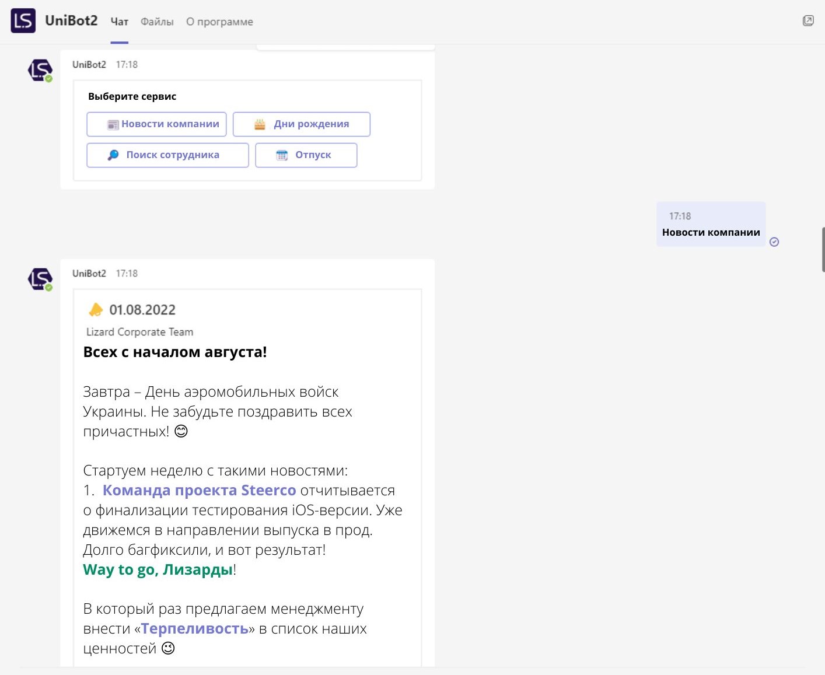Click UniBot2 avatar beside the news message
The width and height of the screenshot is (825, 675).
click(40, 279)
